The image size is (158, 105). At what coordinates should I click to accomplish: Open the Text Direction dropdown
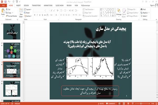[x=88, y=9]
